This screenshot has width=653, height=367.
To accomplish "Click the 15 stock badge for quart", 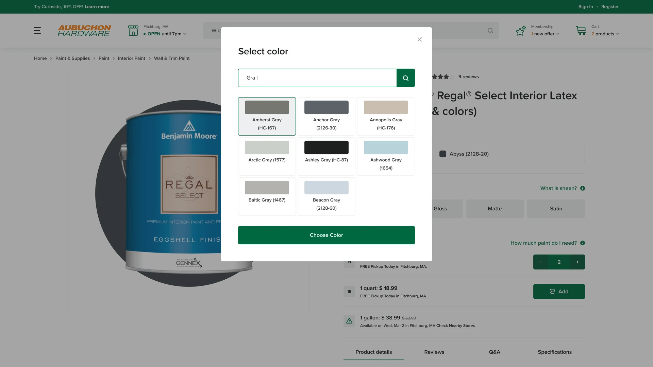I will pyautogui.click(x=349, y=292).
